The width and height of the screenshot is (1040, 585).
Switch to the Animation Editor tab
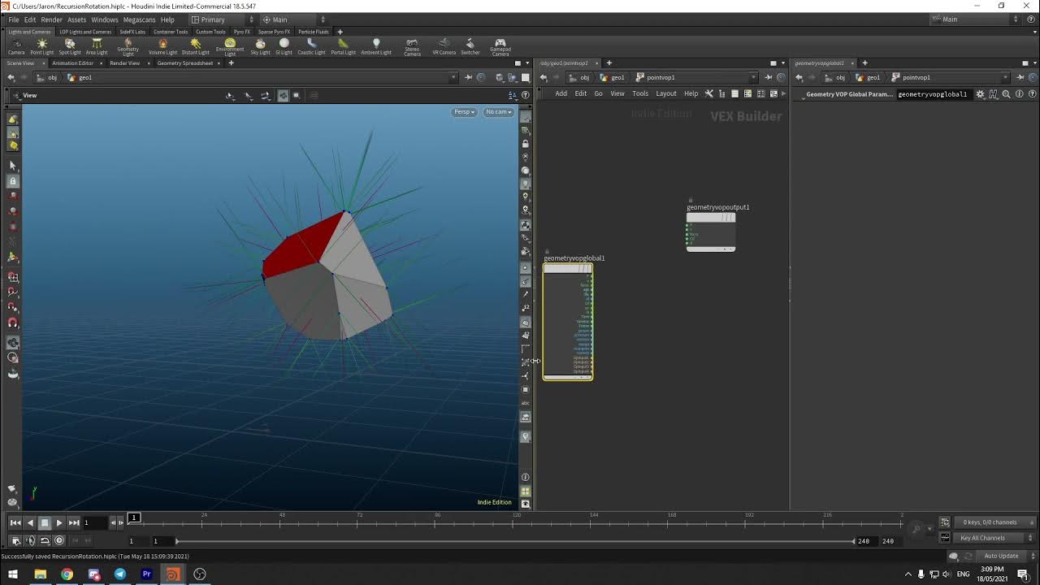(x=73, y=63)
